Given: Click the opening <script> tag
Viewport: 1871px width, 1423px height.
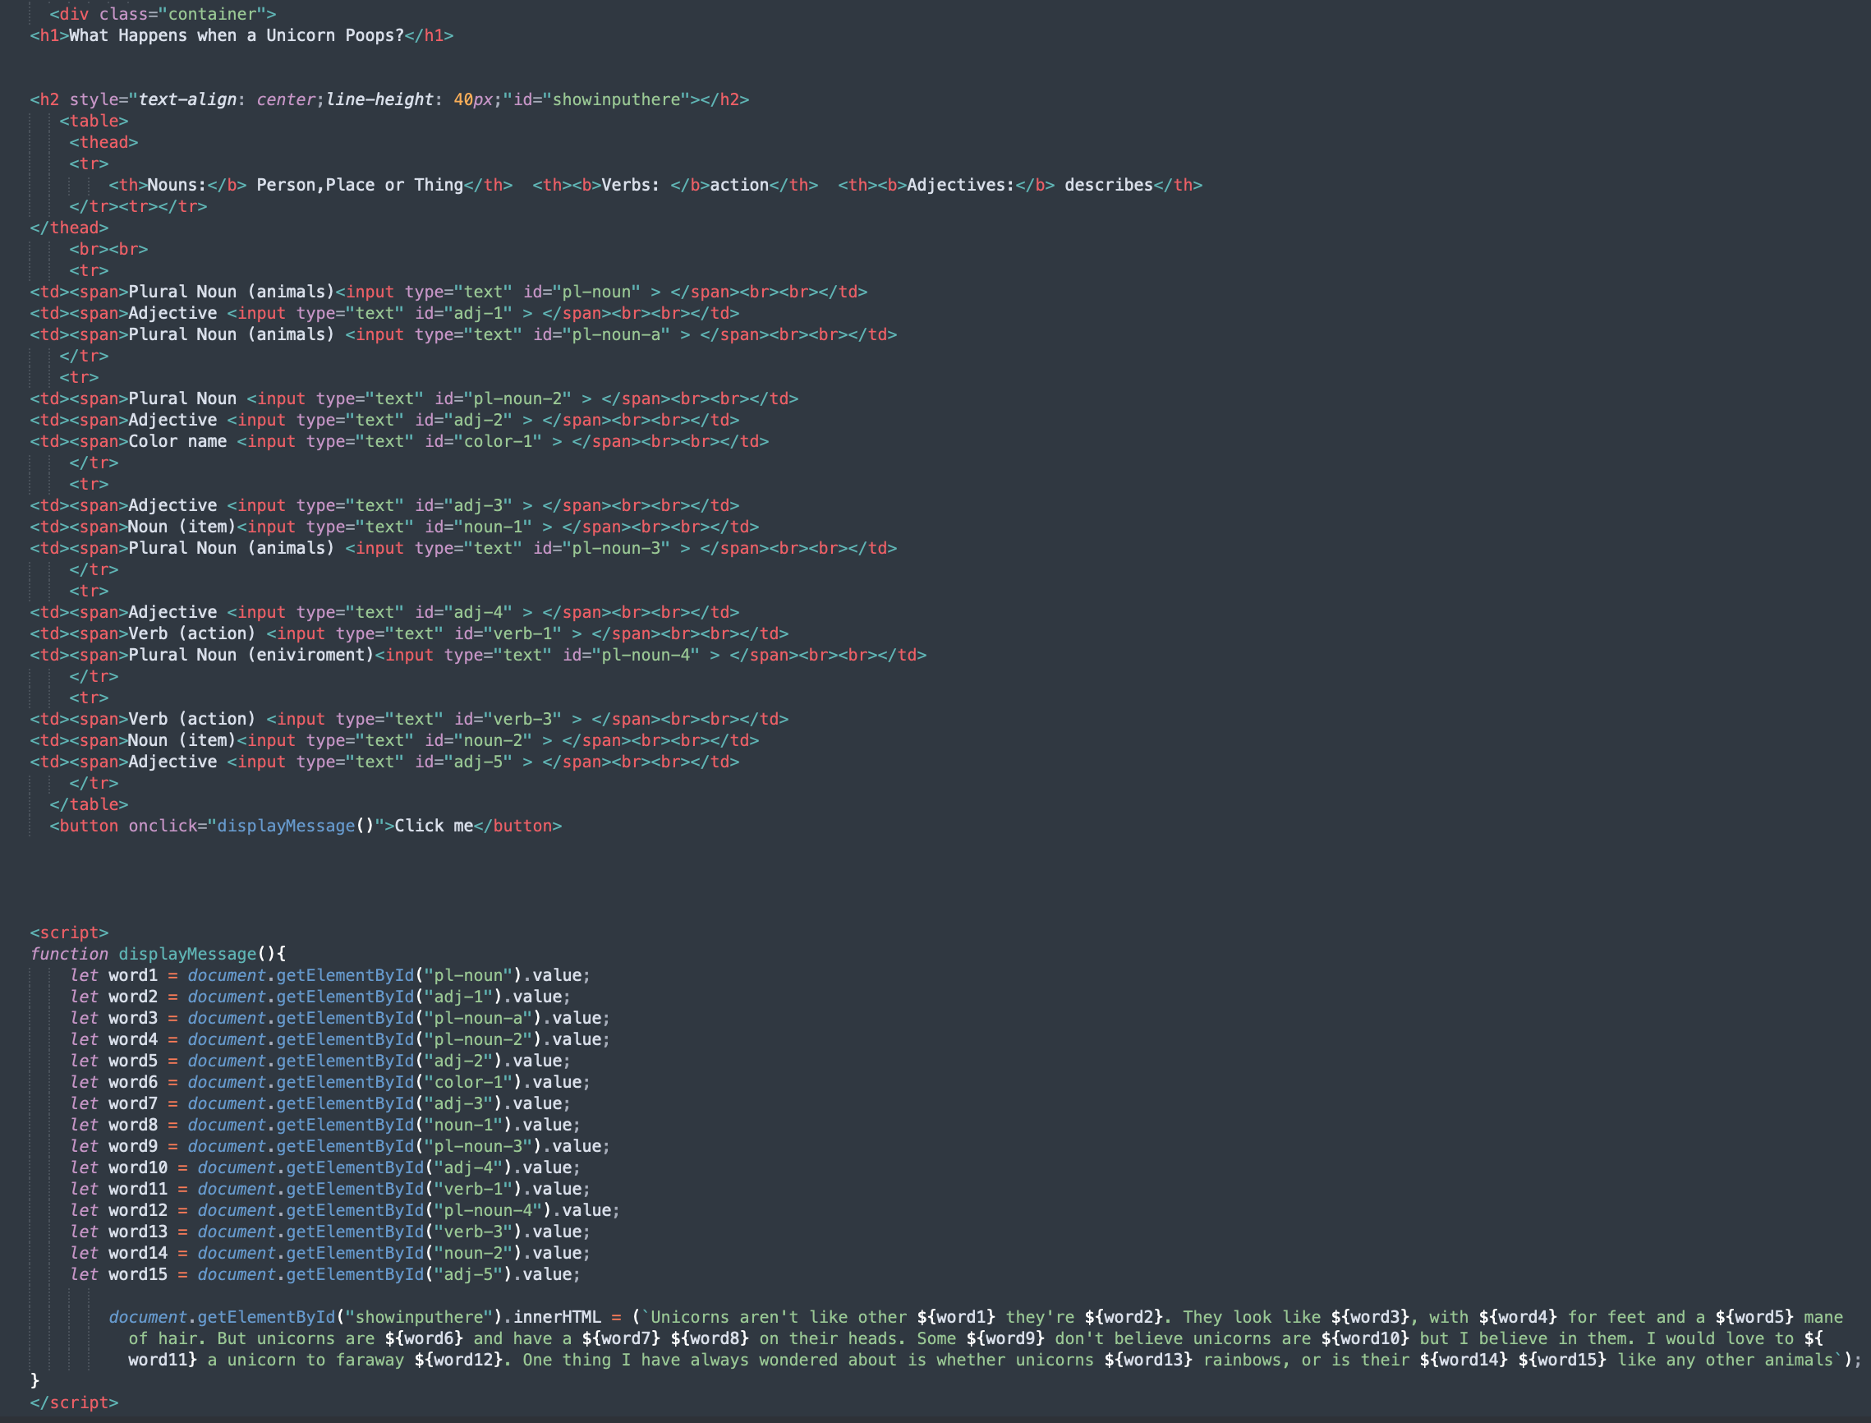Looking at the screenshot, I should click(70, 933).
